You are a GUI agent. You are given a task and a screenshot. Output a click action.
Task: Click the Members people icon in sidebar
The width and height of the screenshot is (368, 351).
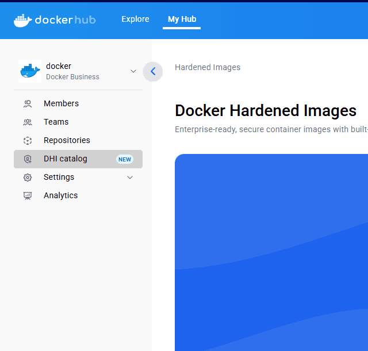(x=28, y=104)
